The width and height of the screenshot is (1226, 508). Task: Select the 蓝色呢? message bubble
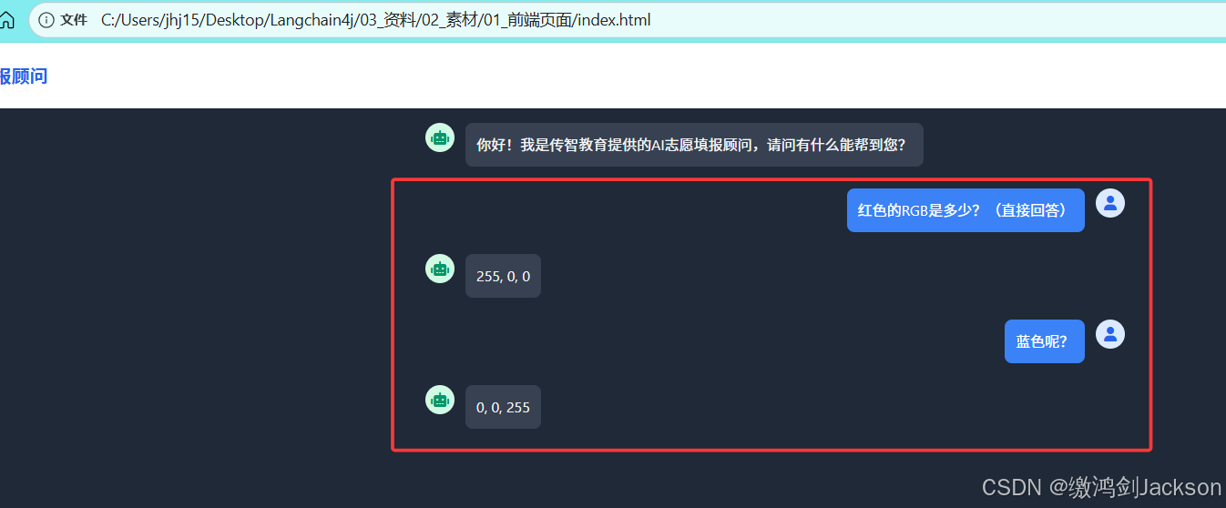1045,341
